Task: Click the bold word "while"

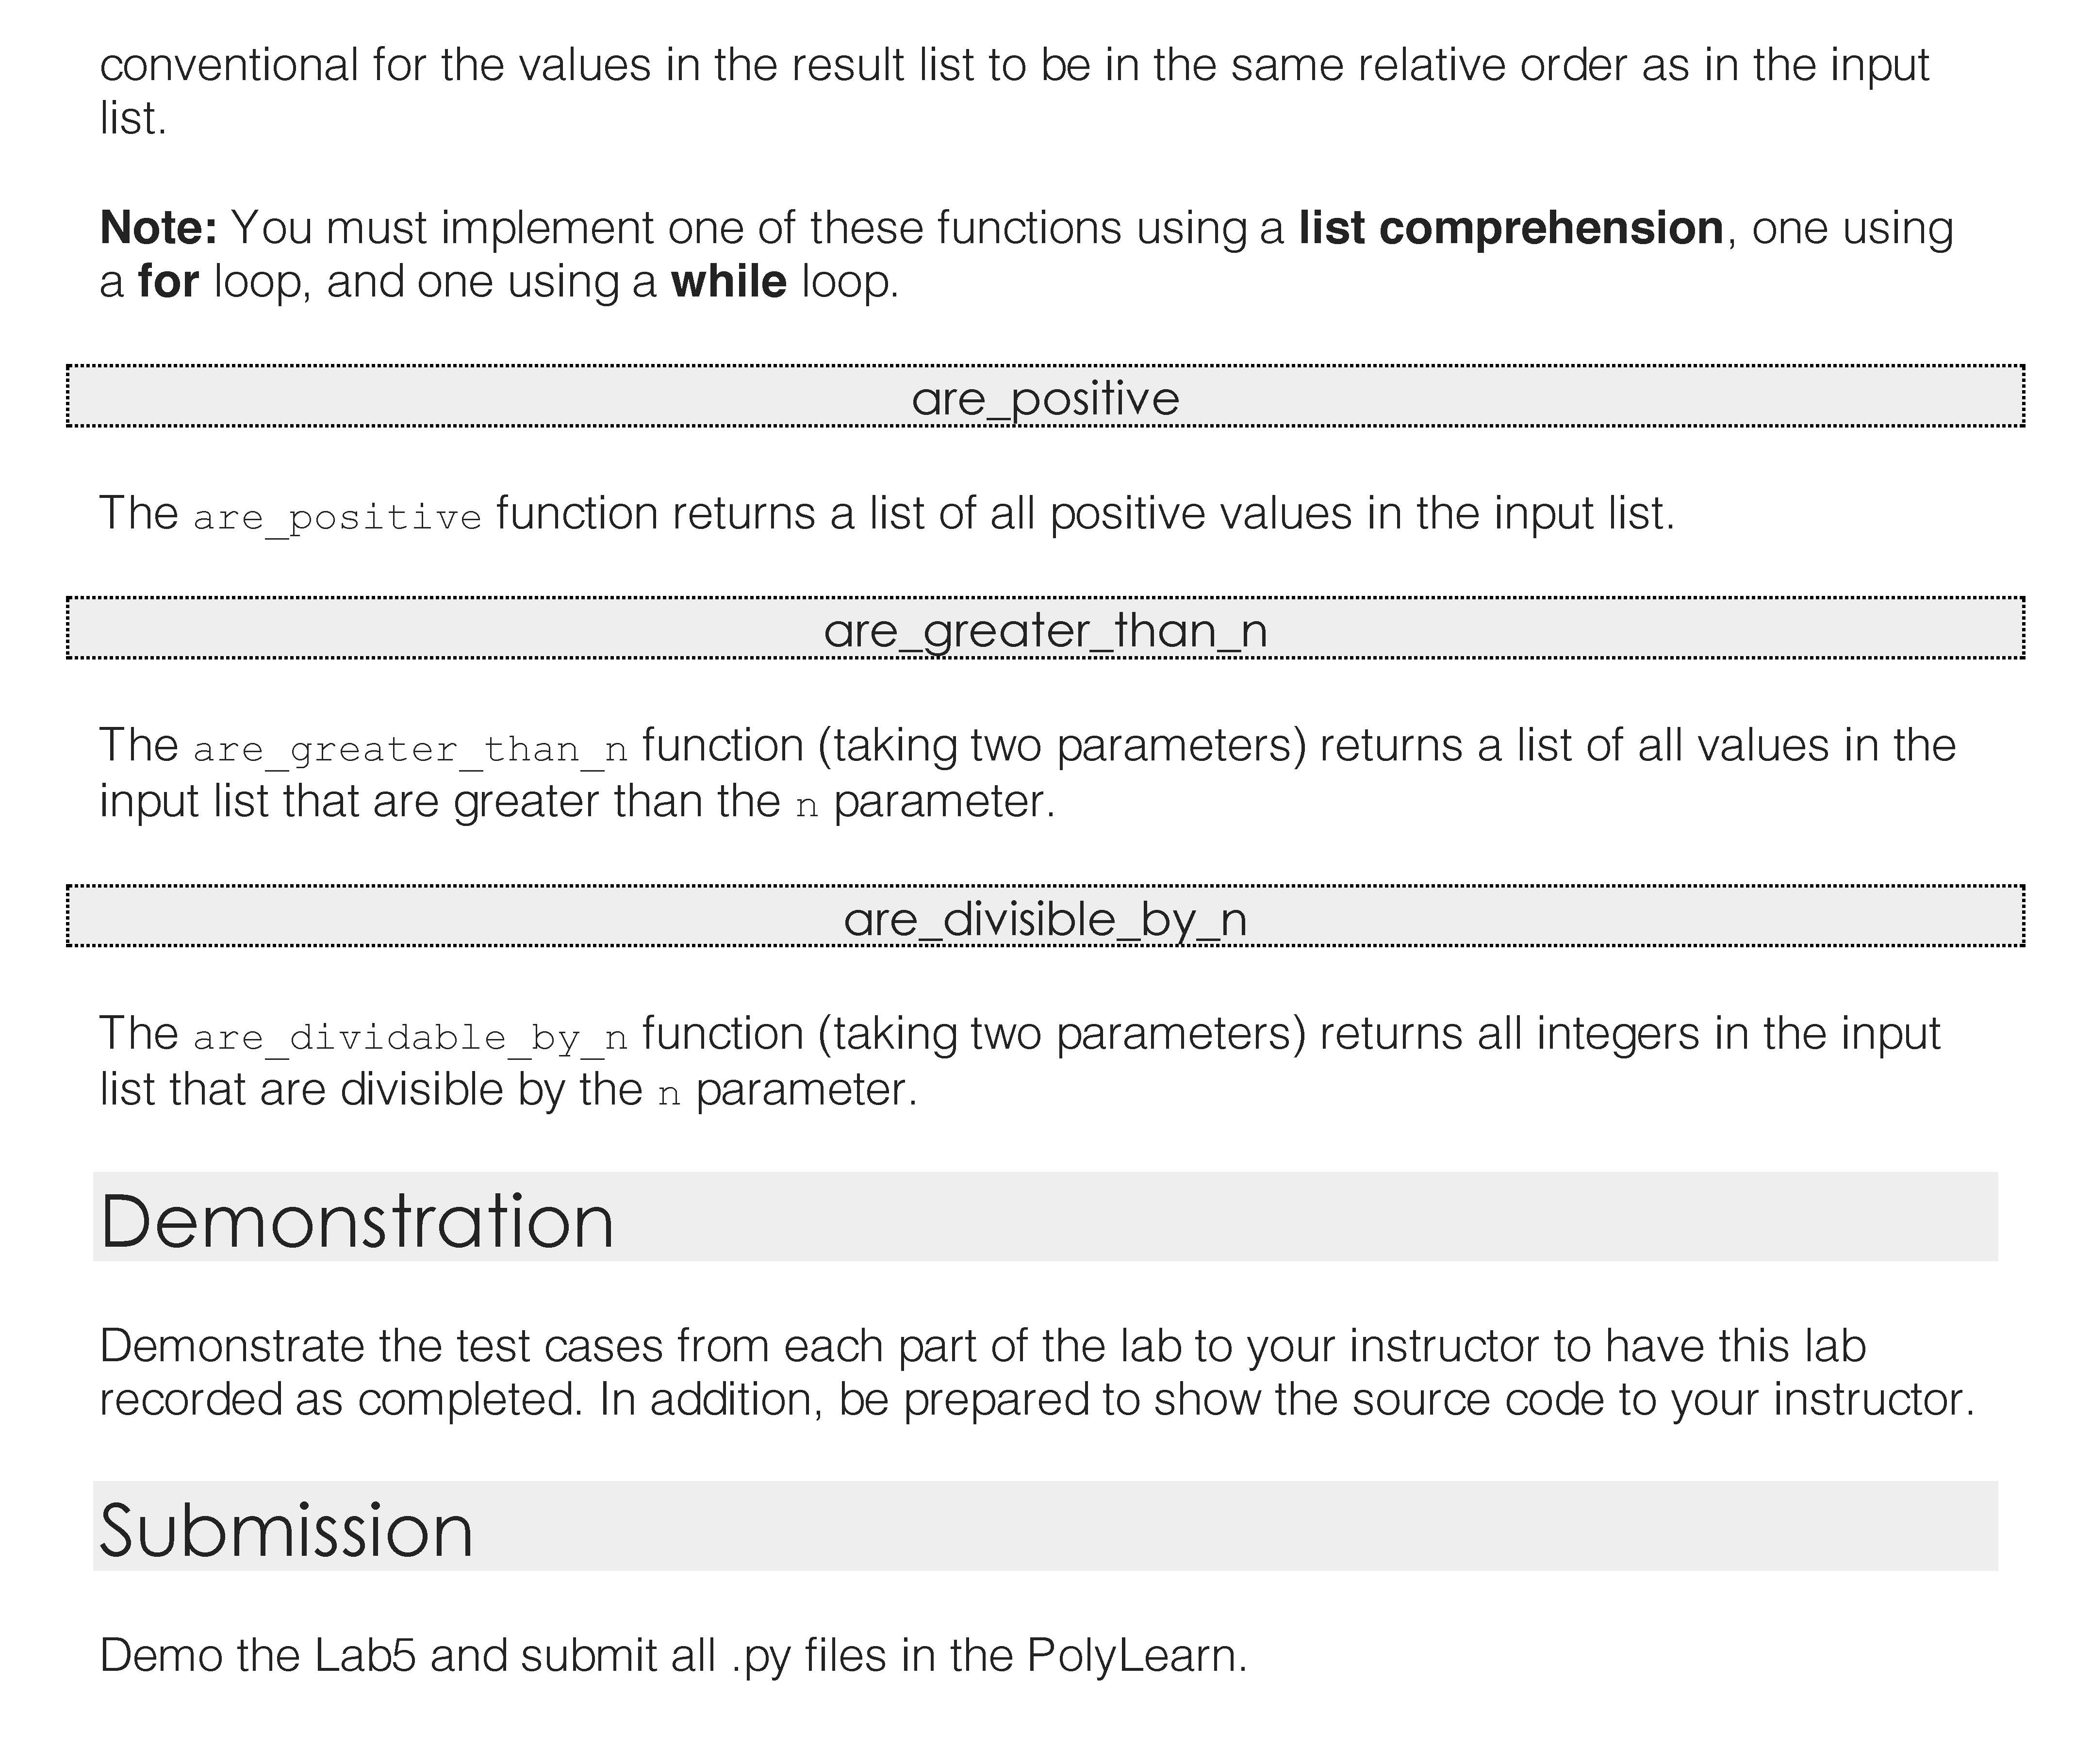Action: [728, 281]
